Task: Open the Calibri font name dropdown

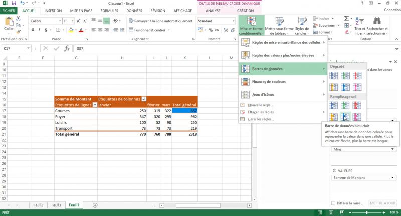Action: coord(60,21)
